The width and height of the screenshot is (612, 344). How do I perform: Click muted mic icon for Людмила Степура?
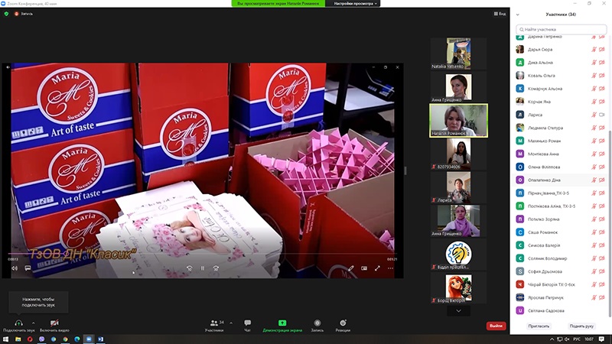[x=594, y=128]
